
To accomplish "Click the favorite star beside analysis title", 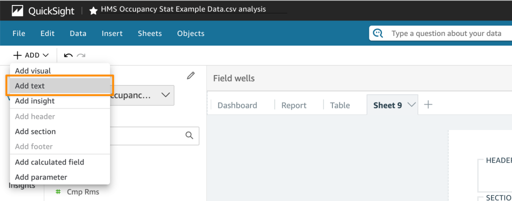I will point(93,10).
